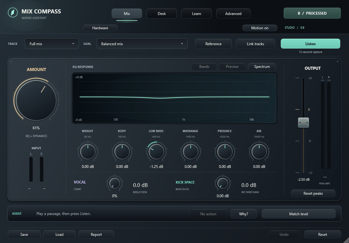Click the Body 160 Hz knob
349x243 pixels.
[x=122, y=152]
